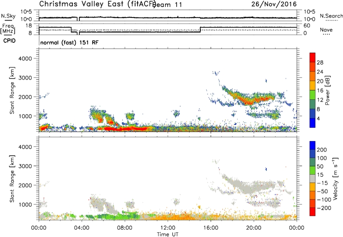
Task: Click the noise data gap near 03:40 in N.Sky panel
Action: click(x=78, y=19)
